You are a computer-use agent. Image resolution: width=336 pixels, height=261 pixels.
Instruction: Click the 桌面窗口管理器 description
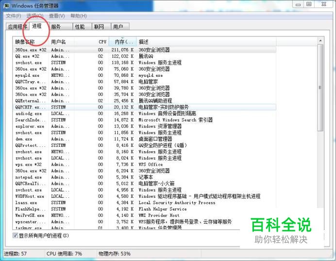(x=155, y=139)
